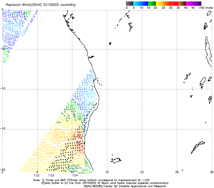The width and height of the screenshot is (214, 188).
Task: Click the yellow 20–25 knots legend segment
Action: (x=160, y=3)
